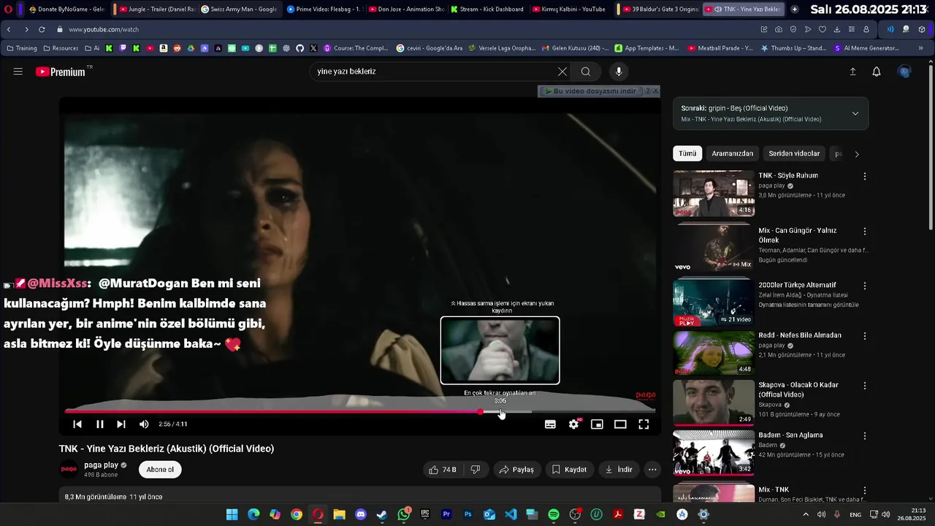935x526 pixels.
Task: Open Badem - Sen Ağlama thumbnail
Action: point(714,453)
